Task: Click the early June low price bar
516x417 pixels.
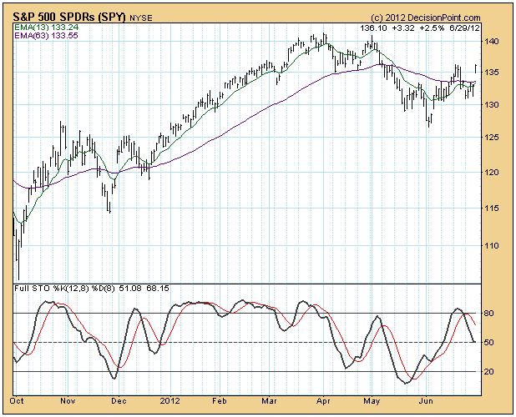Action: click(x=429, y=121)
